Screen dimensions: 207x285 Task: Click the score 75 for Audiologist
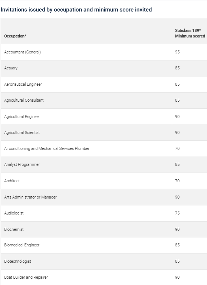(177, 213)
